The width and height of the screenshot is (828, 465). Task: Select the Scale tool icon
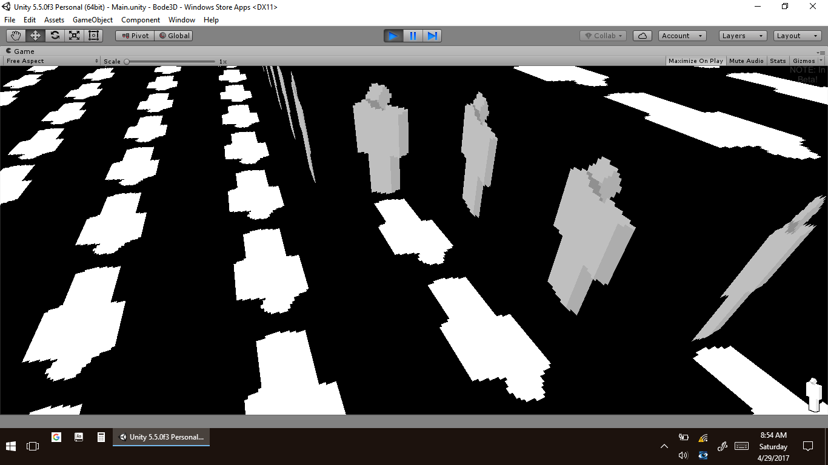coord(74,36)
